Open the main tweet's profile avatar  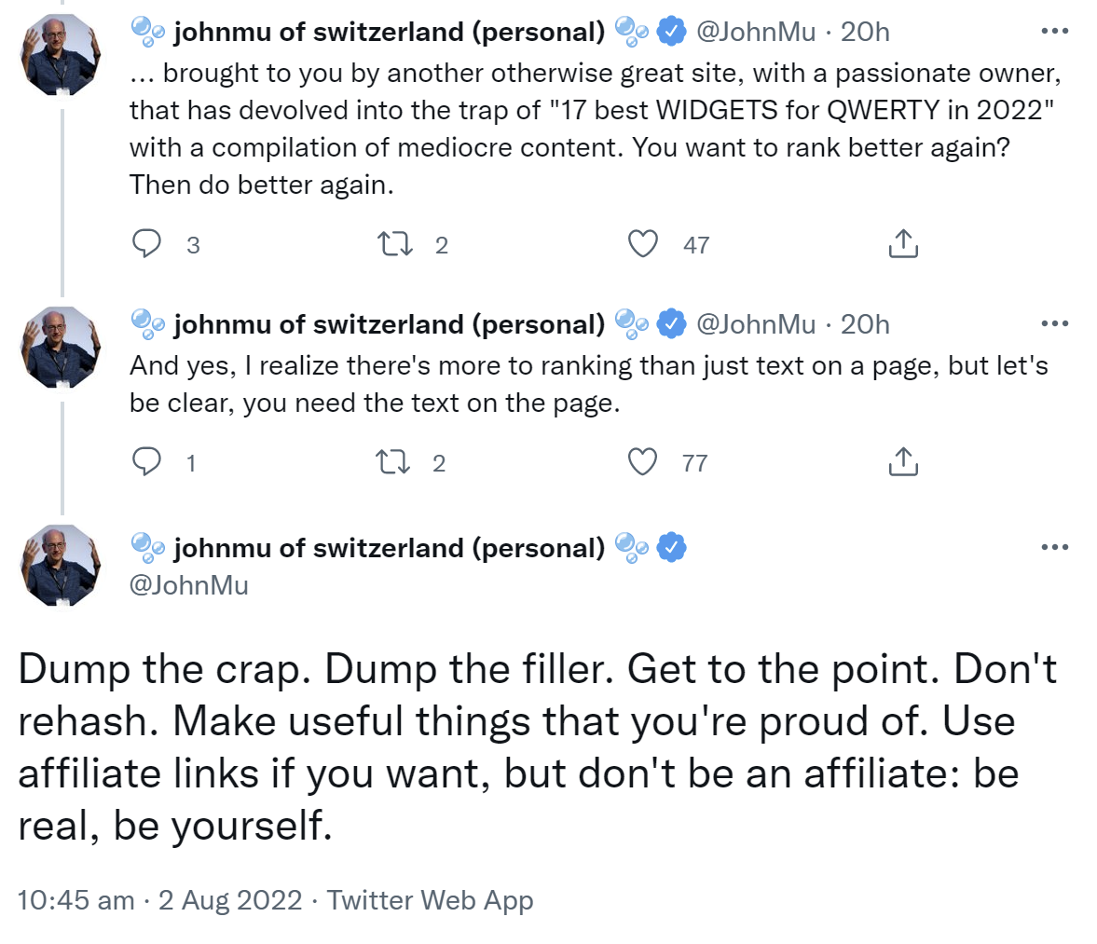pos(61,566)
